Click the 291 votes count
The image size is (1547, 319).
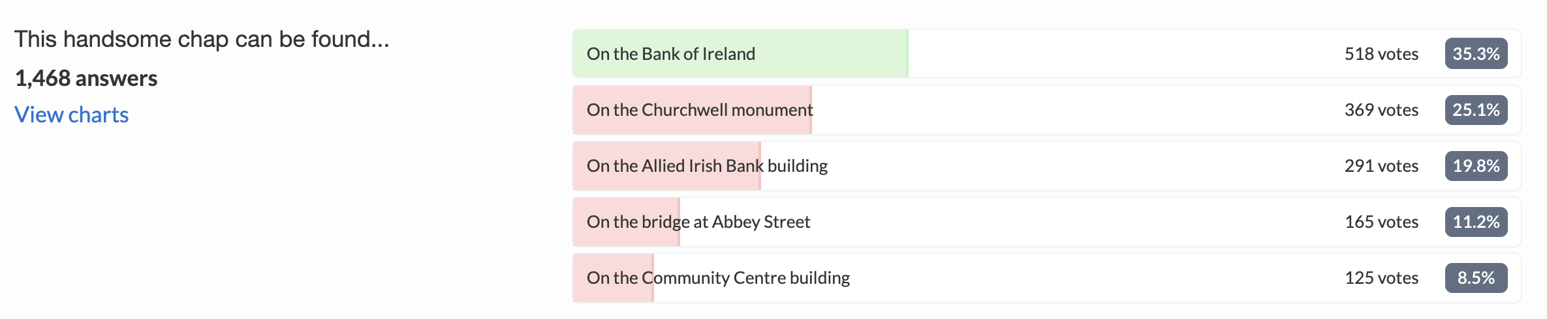pos(1381,165)
